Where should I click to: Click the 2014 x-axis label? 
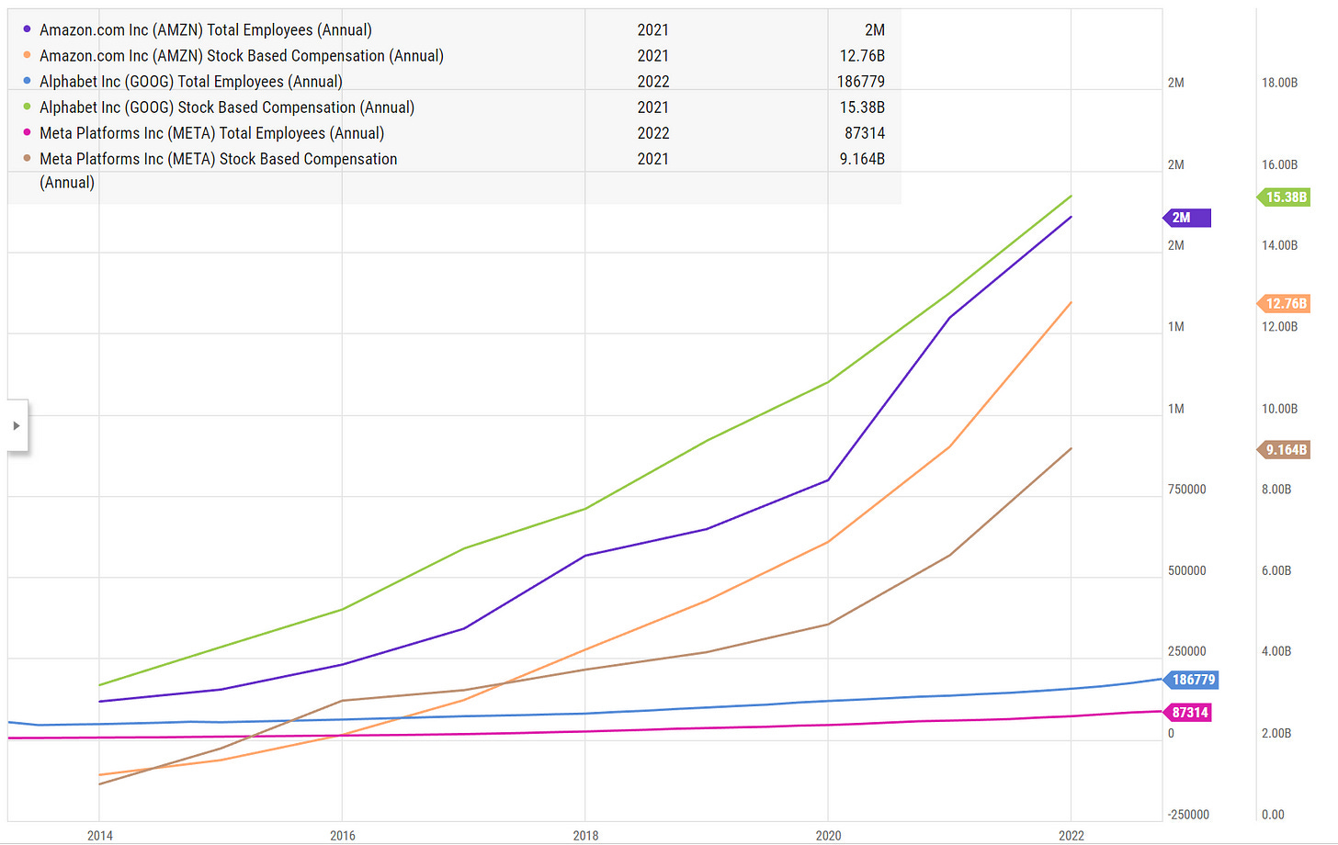pyautogui.click(x=100, y=836)
